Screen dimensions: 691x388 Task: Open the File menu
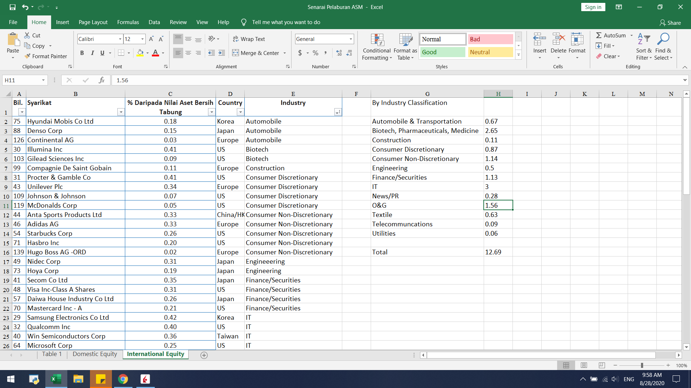click(13, 22)
